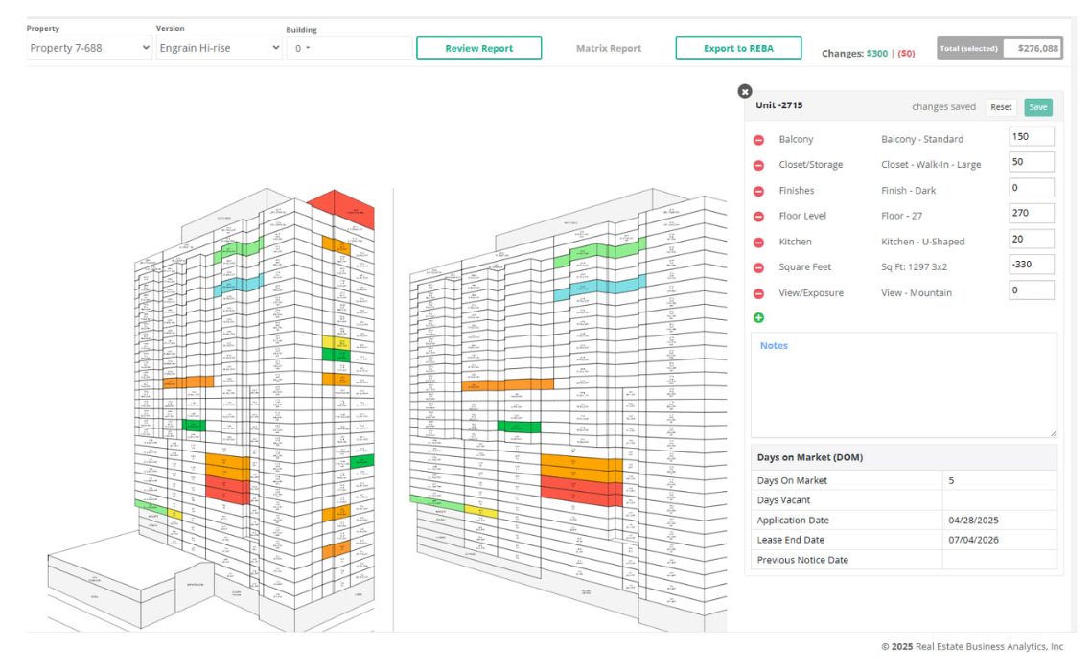Click View - Mountain label

click(x=917, y=293)
